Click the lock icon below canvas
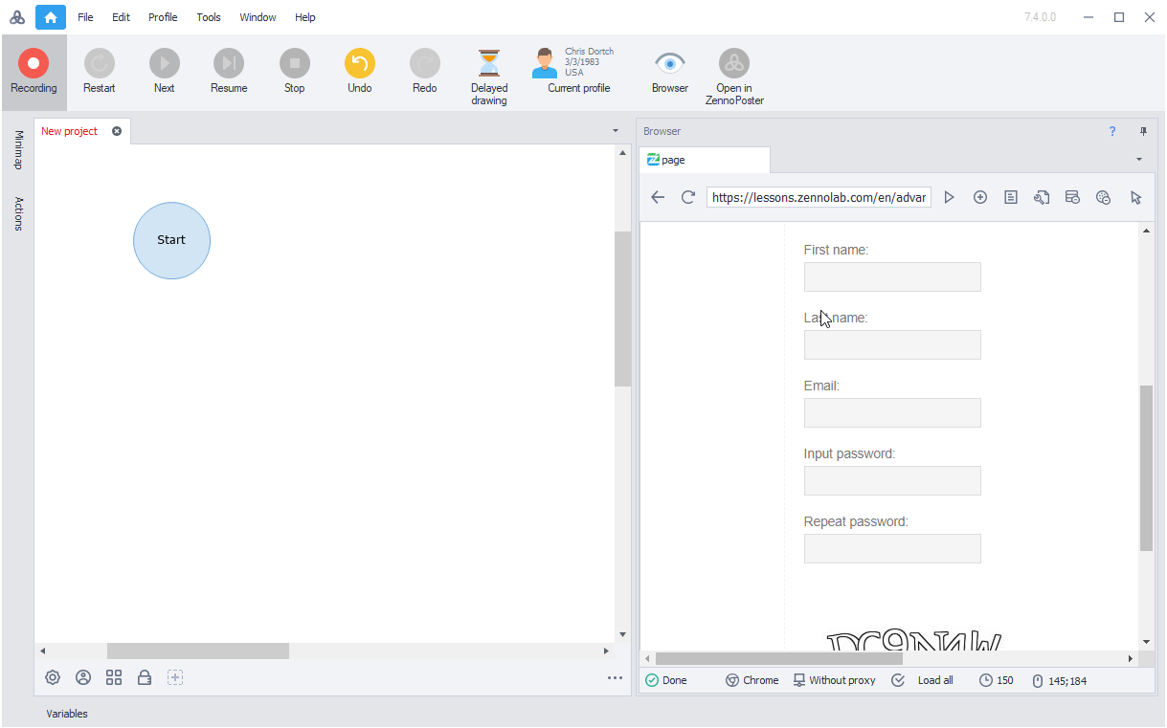Image resolution: width=1167 pixels, height=728 pixels. point(145,677)
